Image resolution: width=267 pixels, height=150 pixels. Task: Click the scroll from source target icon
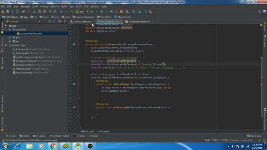click(50, 21)
